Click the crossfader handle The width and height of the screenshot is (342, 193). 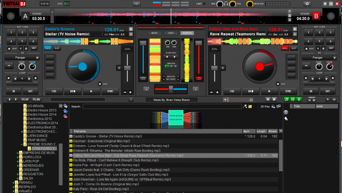[171, 88]
